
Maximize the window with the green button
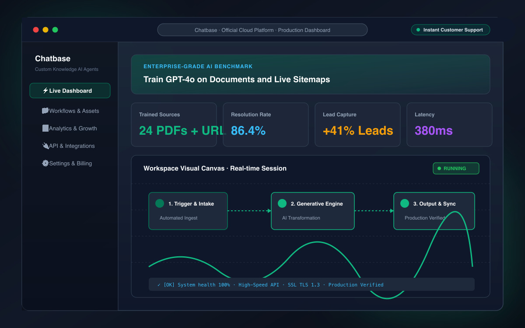point(55,30)
